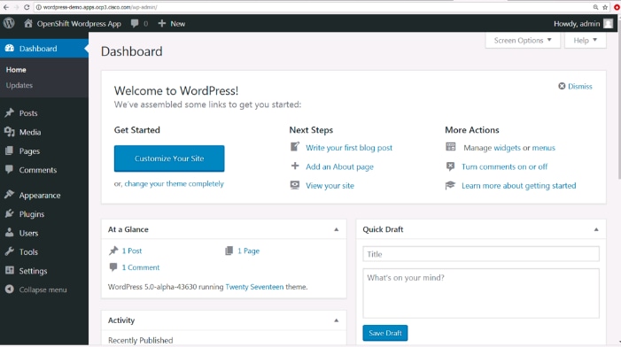621x347 pixels.
Task: Open the site home icon in admin bar
Action: (x=28, y=23)
